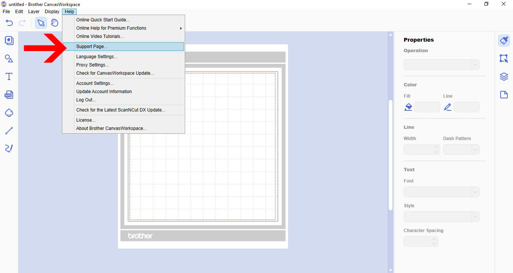This screenshot has height=273, width=513.
Task: Click the Line Width stepper
Action: pos(436,149)
